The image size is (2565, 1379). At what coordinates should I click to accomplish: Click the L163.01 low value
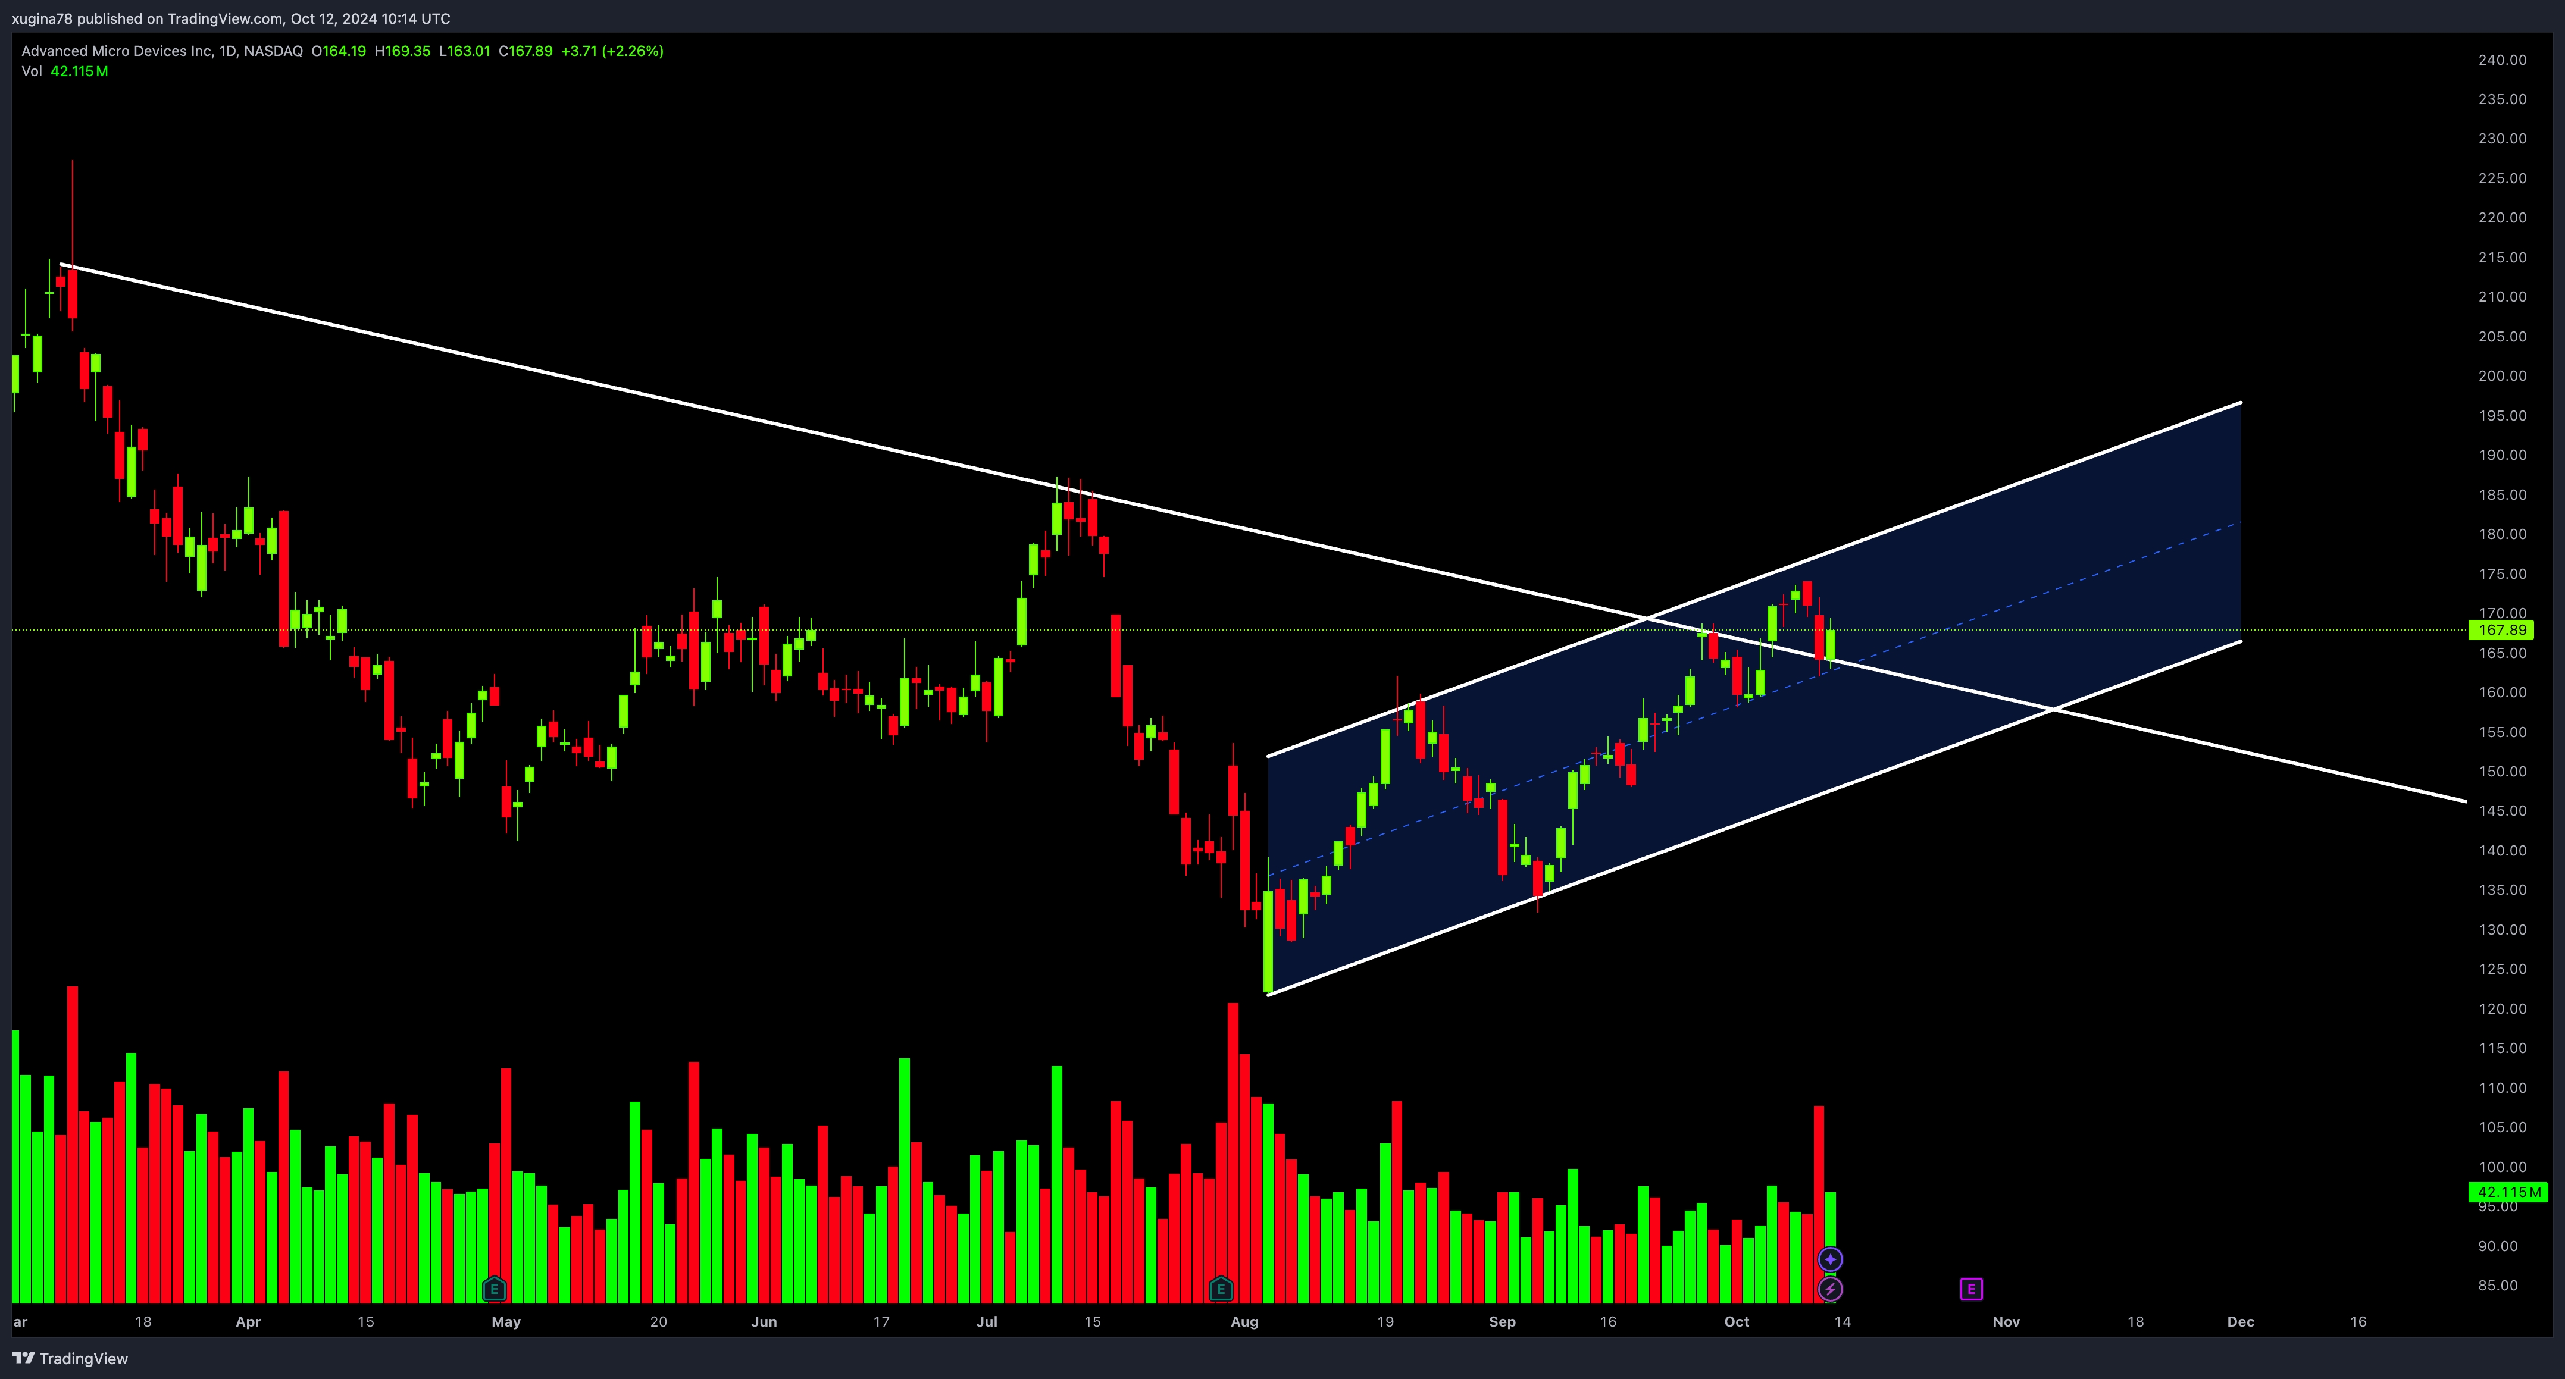pos(465,51)
